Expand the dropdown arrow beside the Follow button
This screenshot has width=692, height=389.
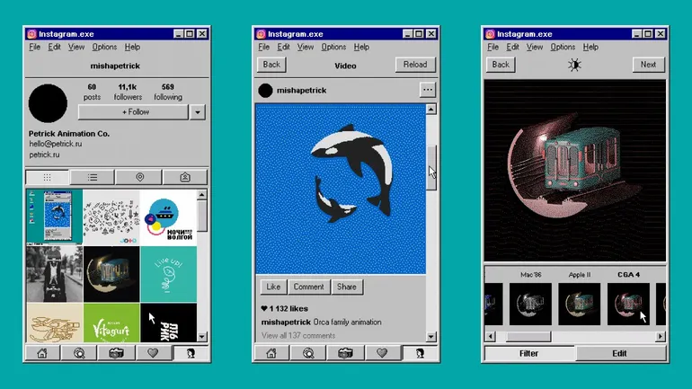pyautogui.click(x=199, y=112)
